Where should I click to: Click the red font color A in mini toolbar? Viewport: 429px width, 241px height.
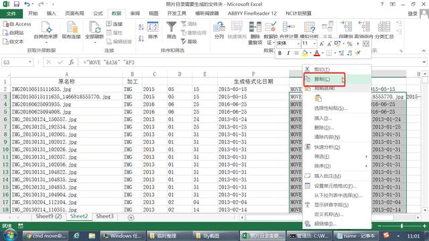pos(317,53)
